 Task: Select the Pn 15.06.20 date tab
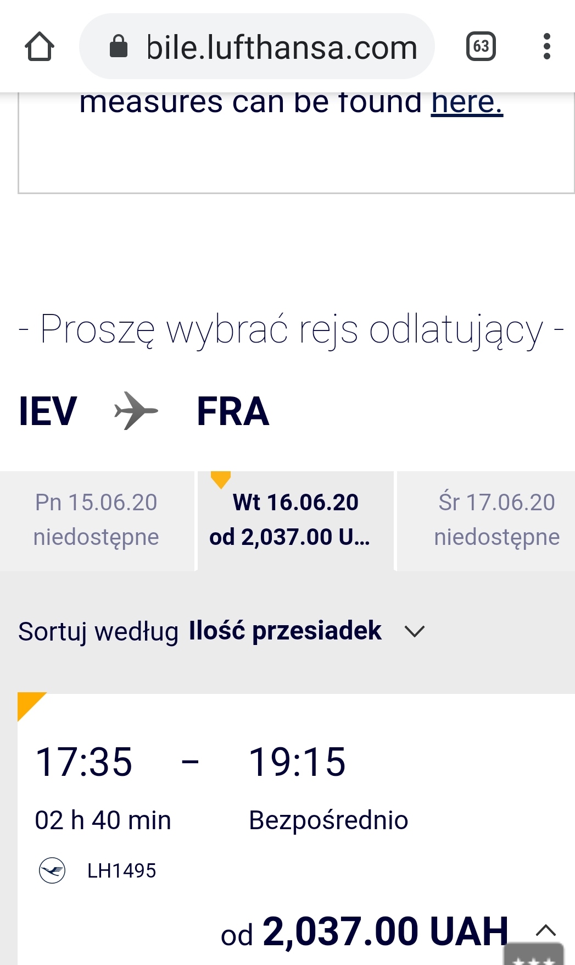[x=97, y=520]
